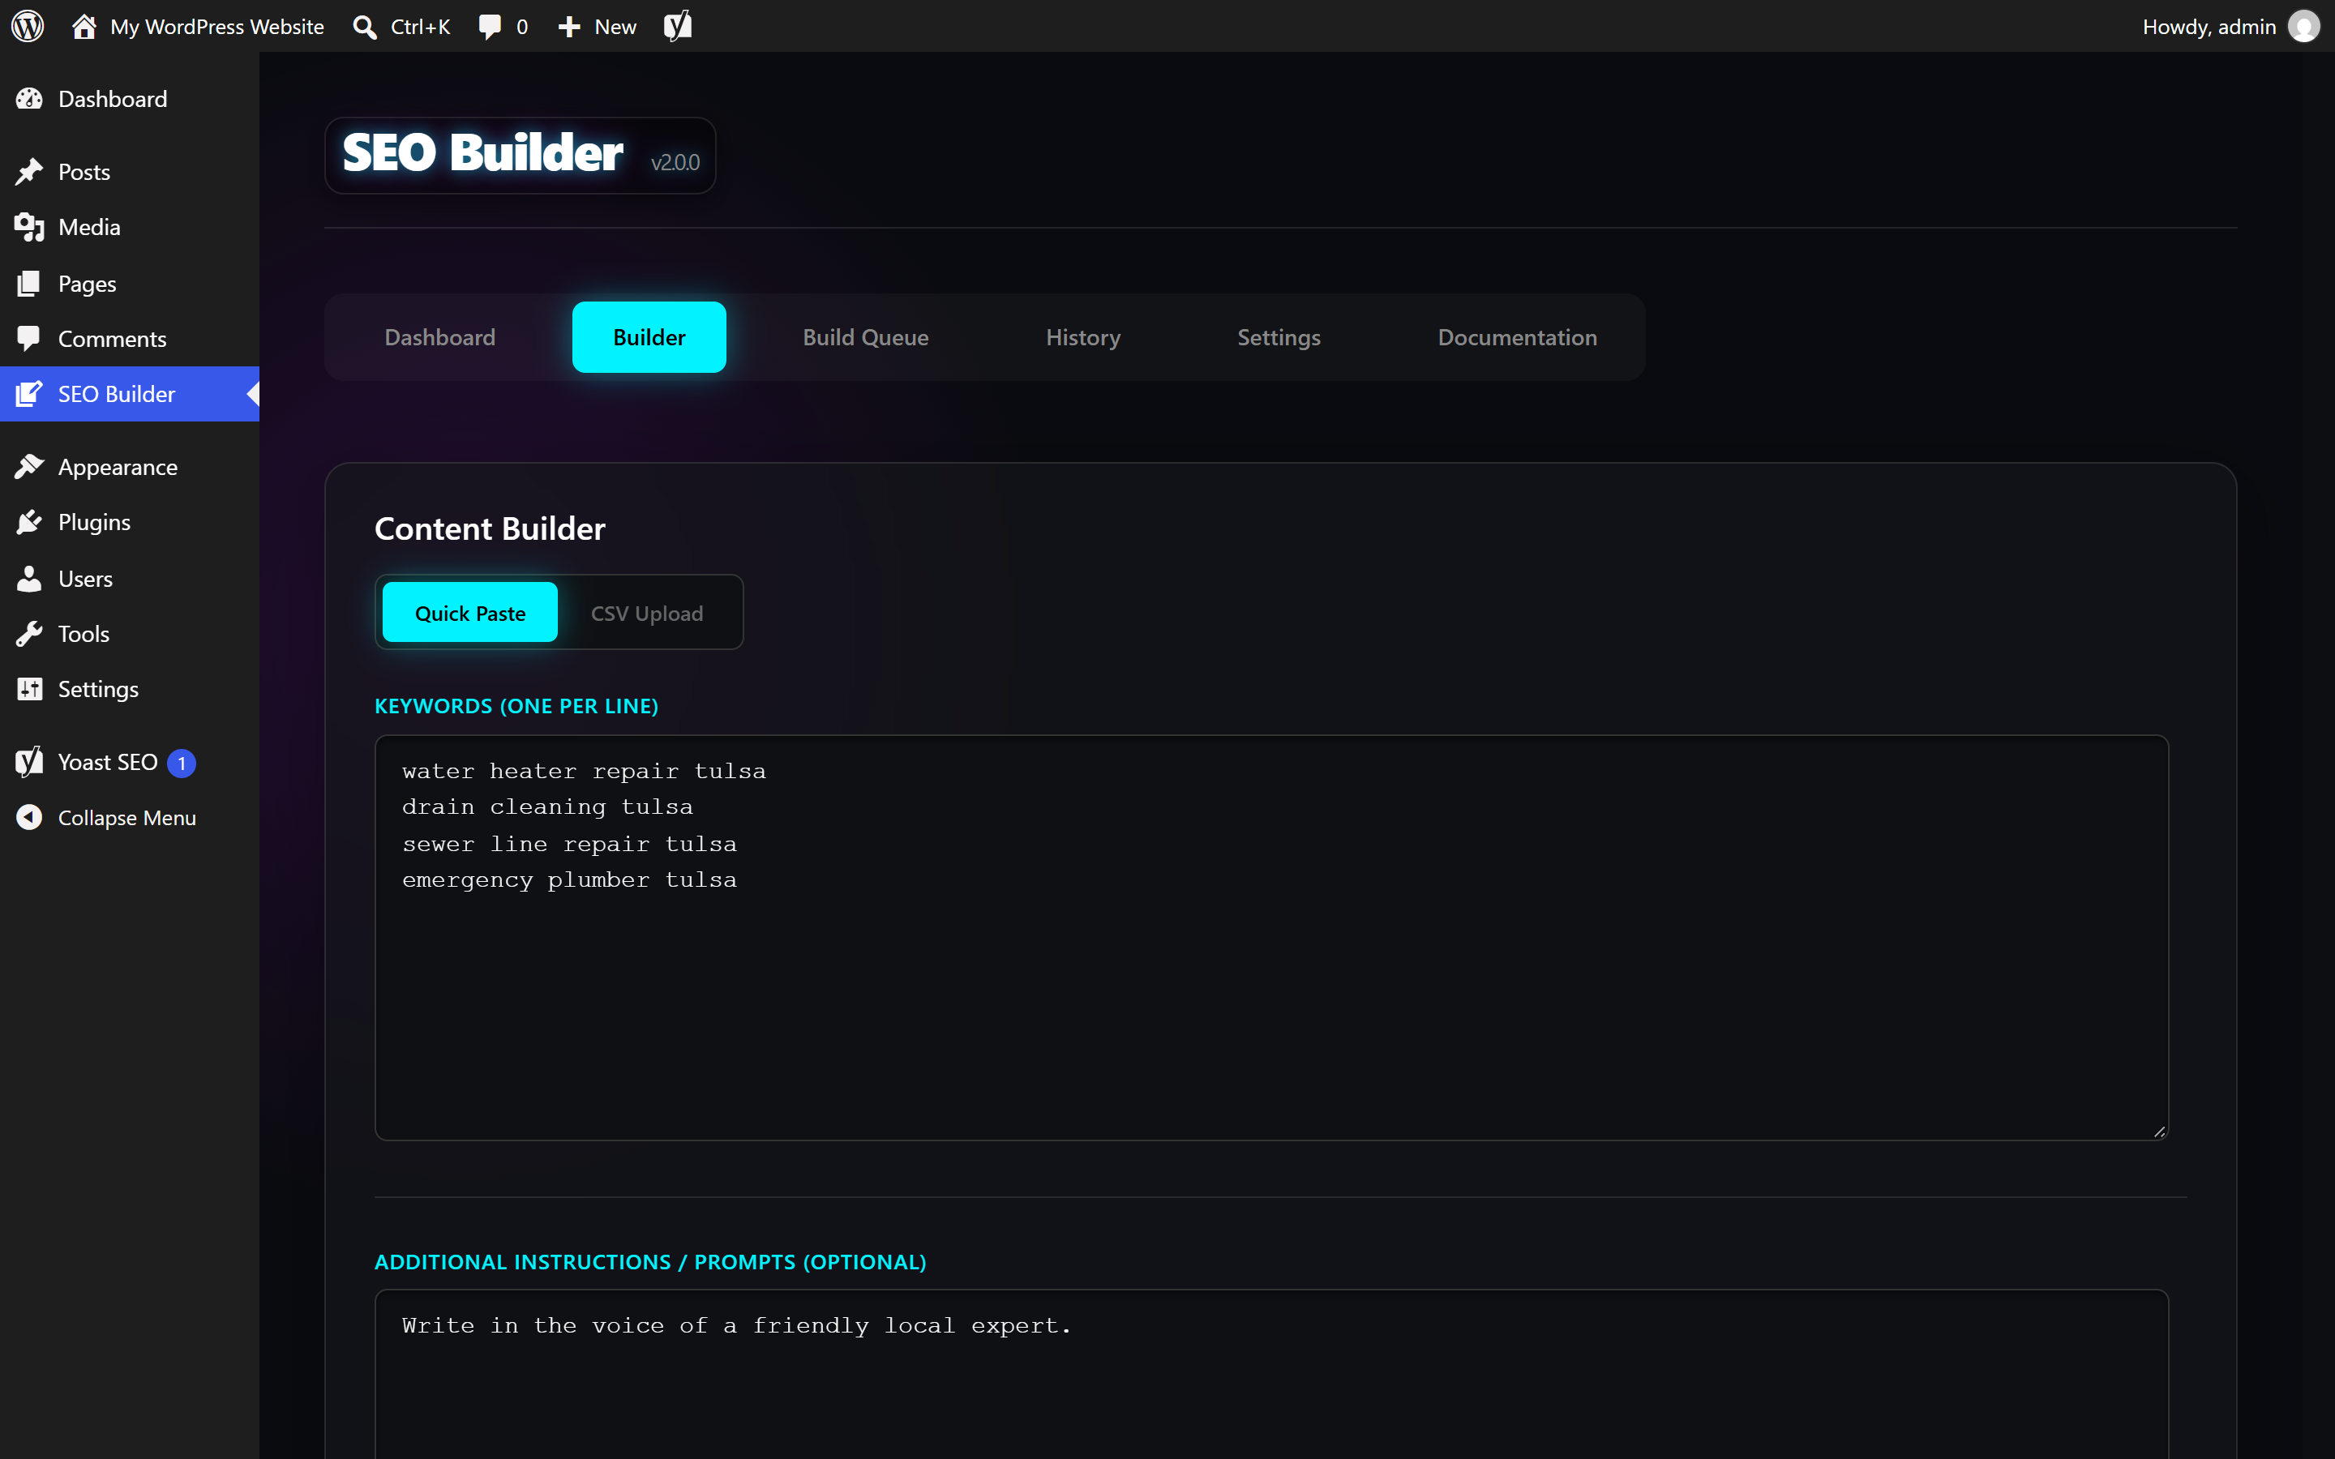Image resolution: width=2335 pixels, height=1459 pixels.
Task: Select Quick Paste input mode
Action: pyautogui.click(x=470, y=613)
